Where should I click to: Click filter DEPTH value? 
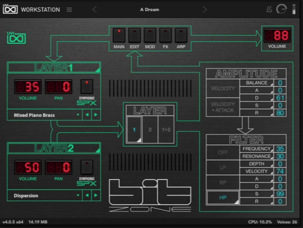280,164
